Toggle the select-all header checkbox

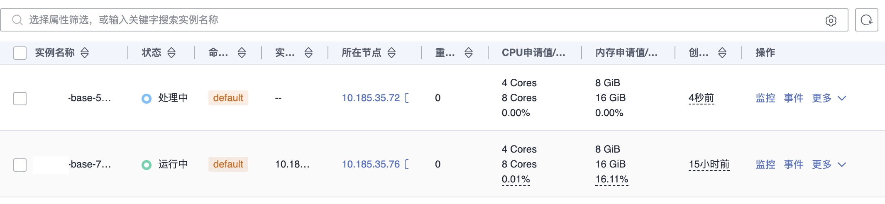pos(20,53)
